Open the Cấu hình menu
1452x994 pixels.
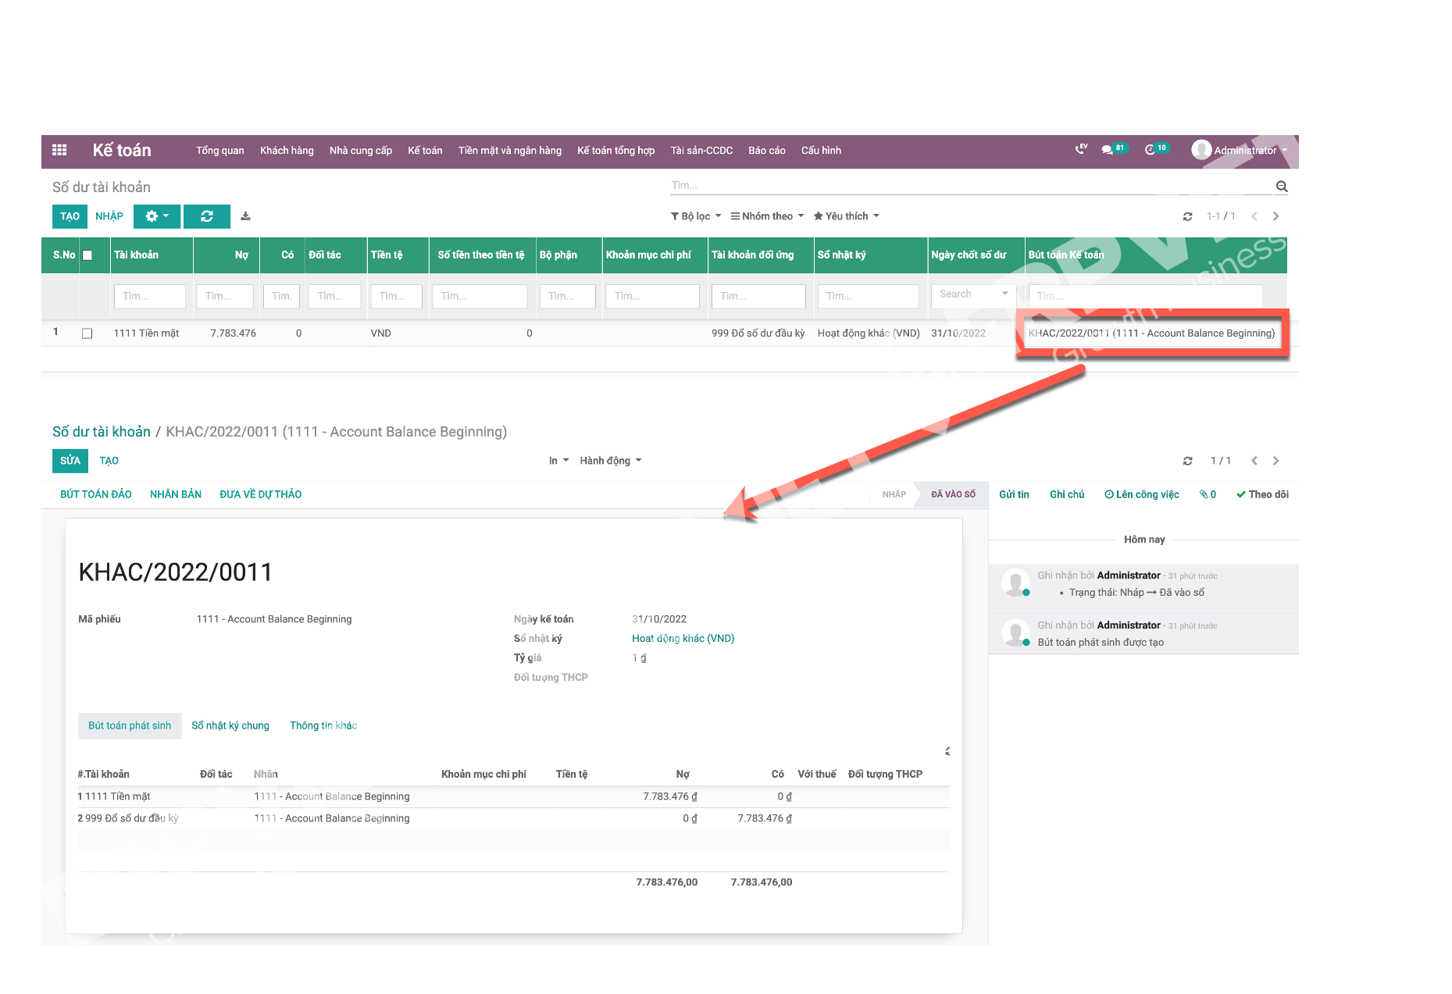coord(822,150)
